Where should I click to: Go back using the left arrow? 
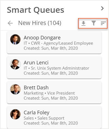coord(10,23)
